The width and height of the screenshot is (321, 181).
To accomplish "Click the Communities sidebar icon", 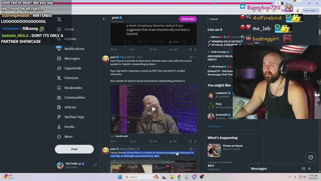I will [x=59, y=98].
